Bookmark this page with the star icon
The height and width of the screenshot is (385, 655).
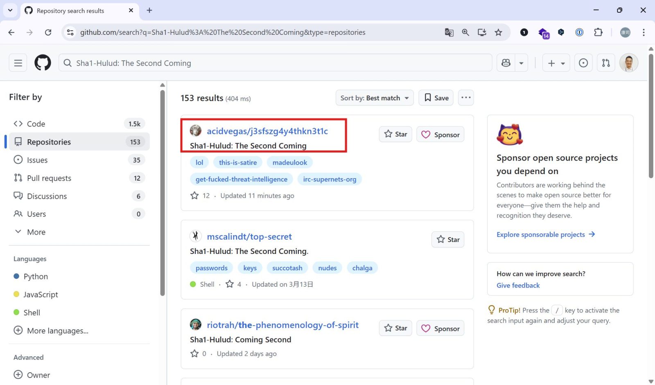click(x=498, y=32)
